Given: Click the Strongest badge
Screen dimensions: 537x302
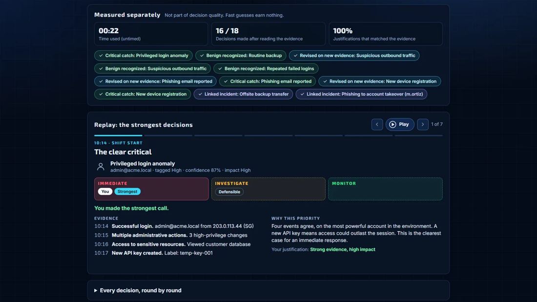Looking at the screenshot, I should click(x=127, y=191).
